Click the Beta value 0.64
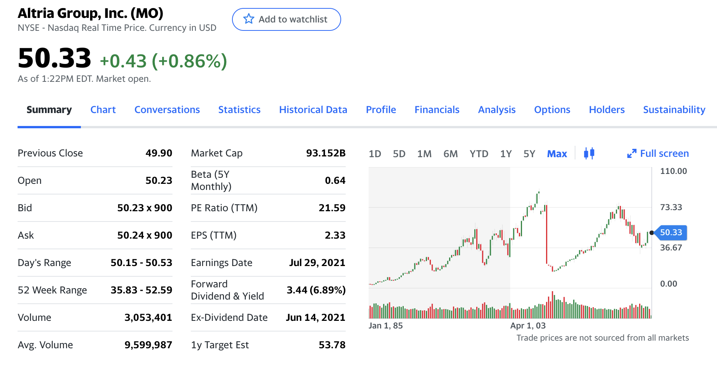Viewport: 717px width, 365px height. pos(335,180)
